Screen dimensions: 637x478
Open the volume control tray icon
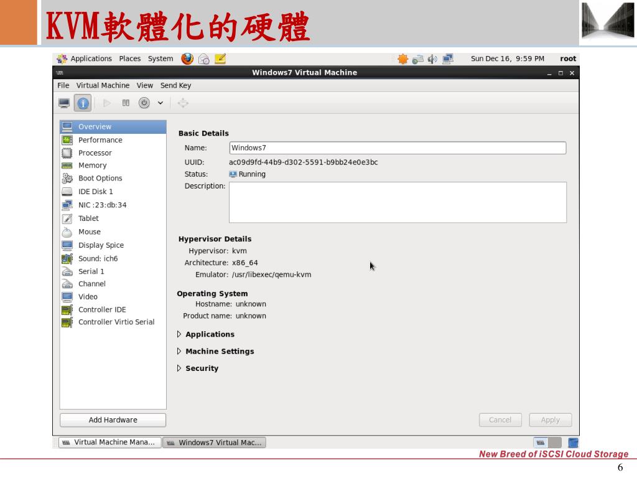coord(432,59)
